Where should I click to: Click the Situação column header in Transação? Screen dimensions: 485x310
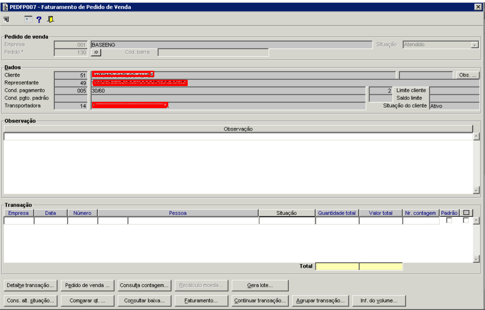click(x=286, y=213)
